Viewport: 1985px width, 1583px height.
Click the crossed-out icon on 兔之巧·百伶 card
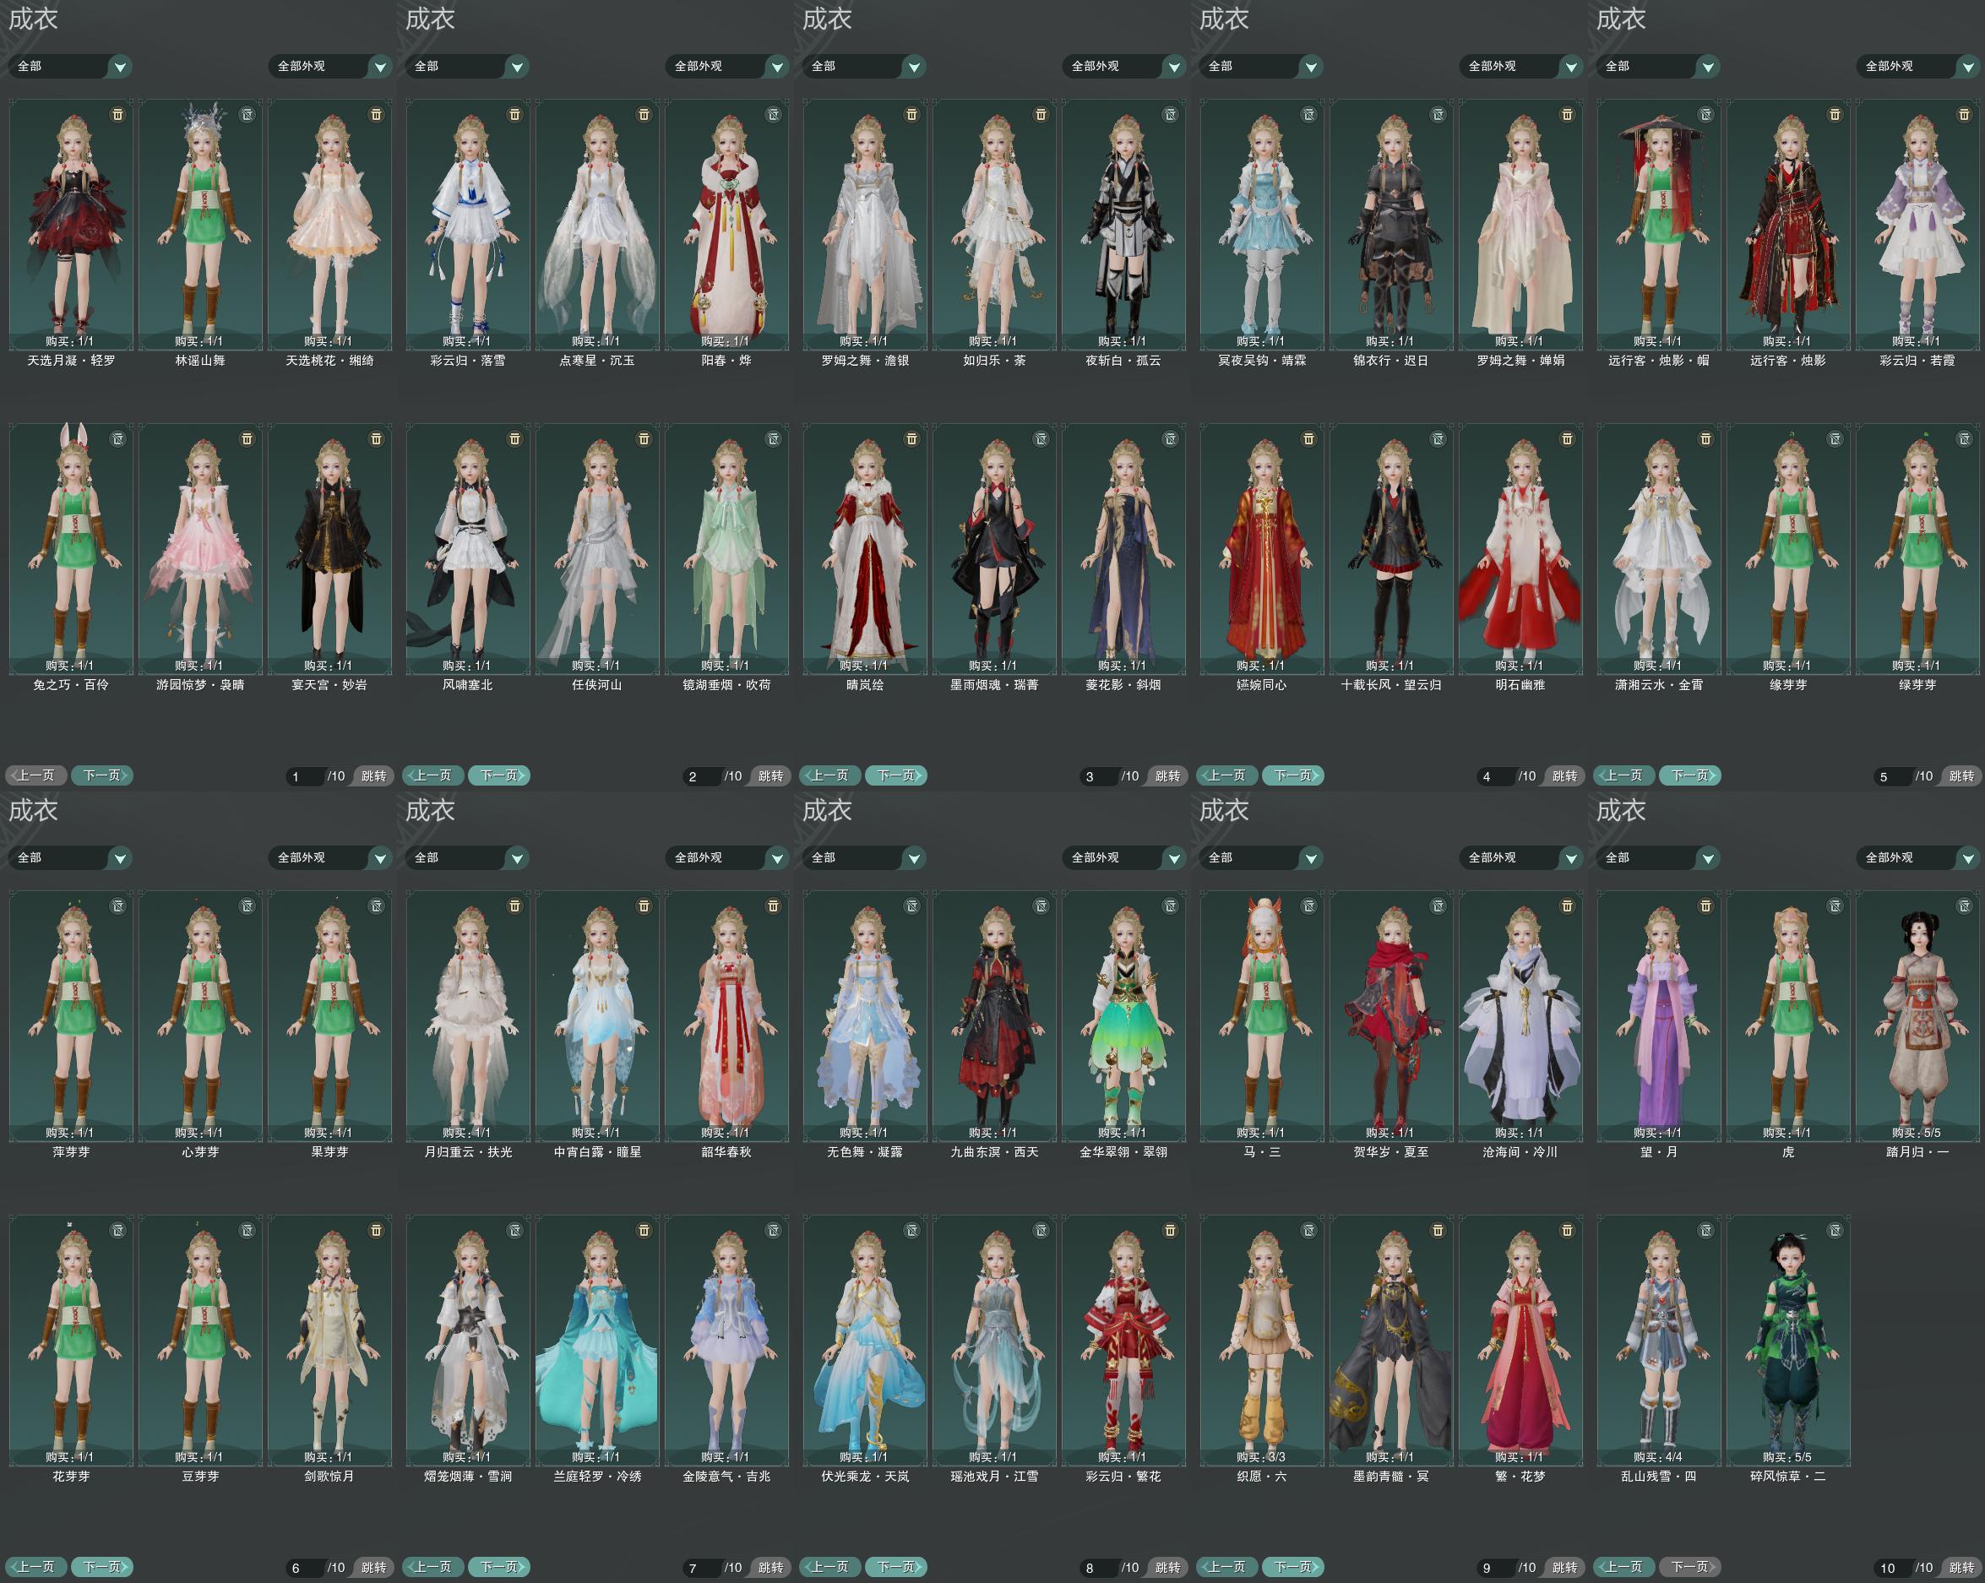tap(118, 438)
